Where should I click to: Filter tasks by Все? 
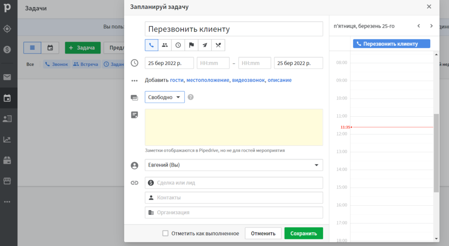[x=30, y=64]
